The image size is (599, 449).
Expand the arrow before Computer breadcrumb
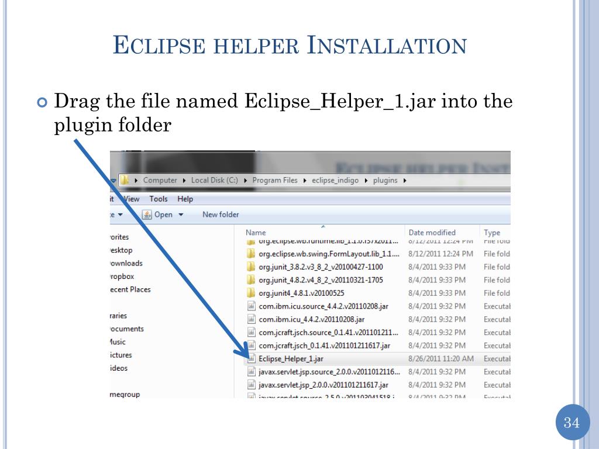tap(136, 180)
